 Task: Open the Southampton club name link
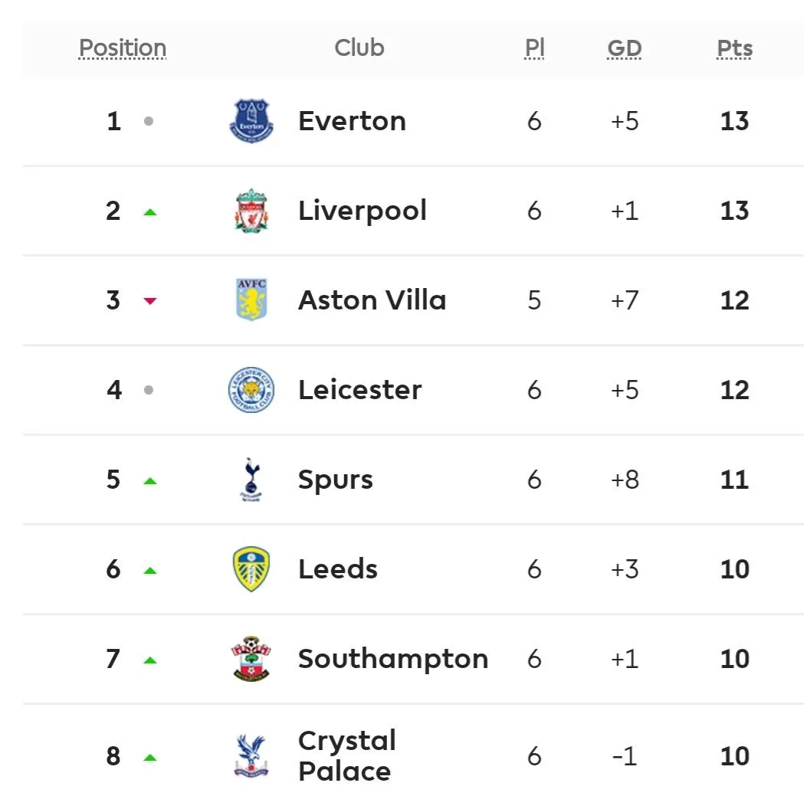click(392, 659)
